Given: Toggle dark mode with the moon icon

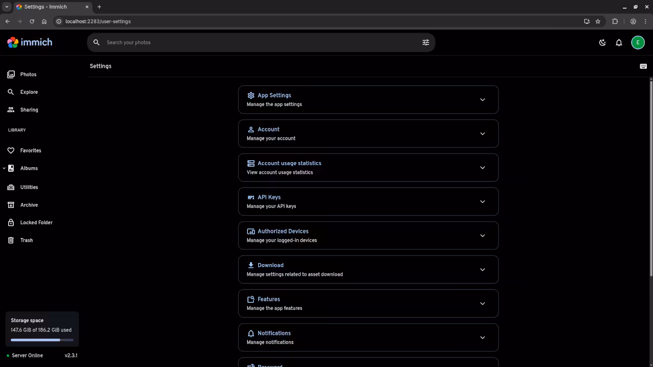Looking at the screenshot, I should point(602,42).
